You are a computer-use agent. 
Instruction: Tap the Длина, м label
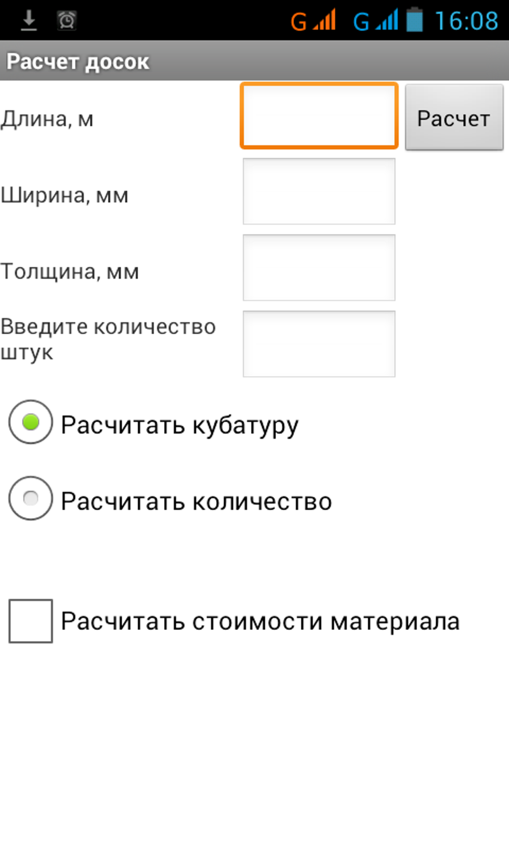click(47, 119)
